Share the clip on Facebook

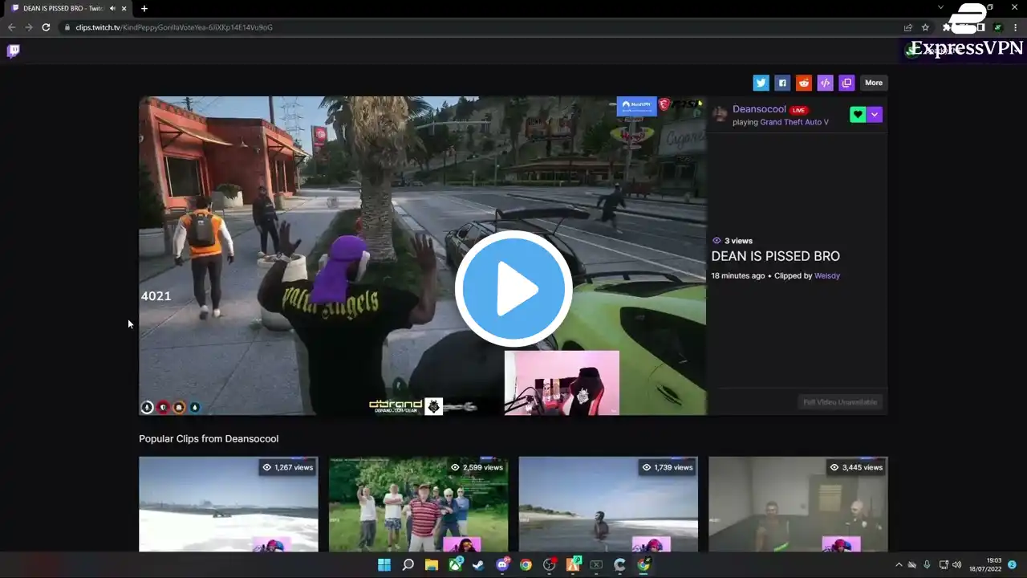click(x=782, y=83)
